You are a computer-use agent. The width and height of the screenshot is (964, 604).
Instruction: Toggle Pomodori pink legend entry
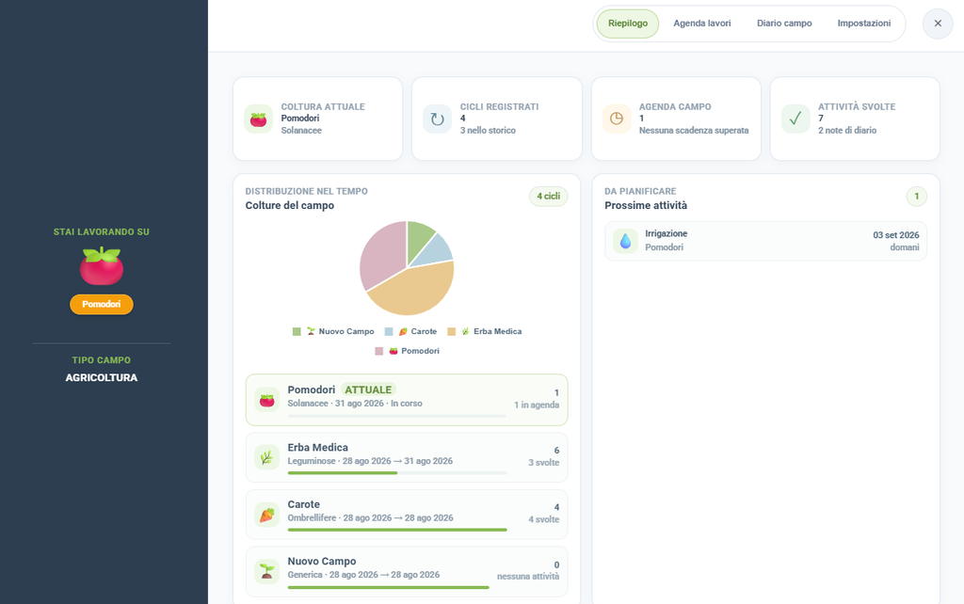407,351
